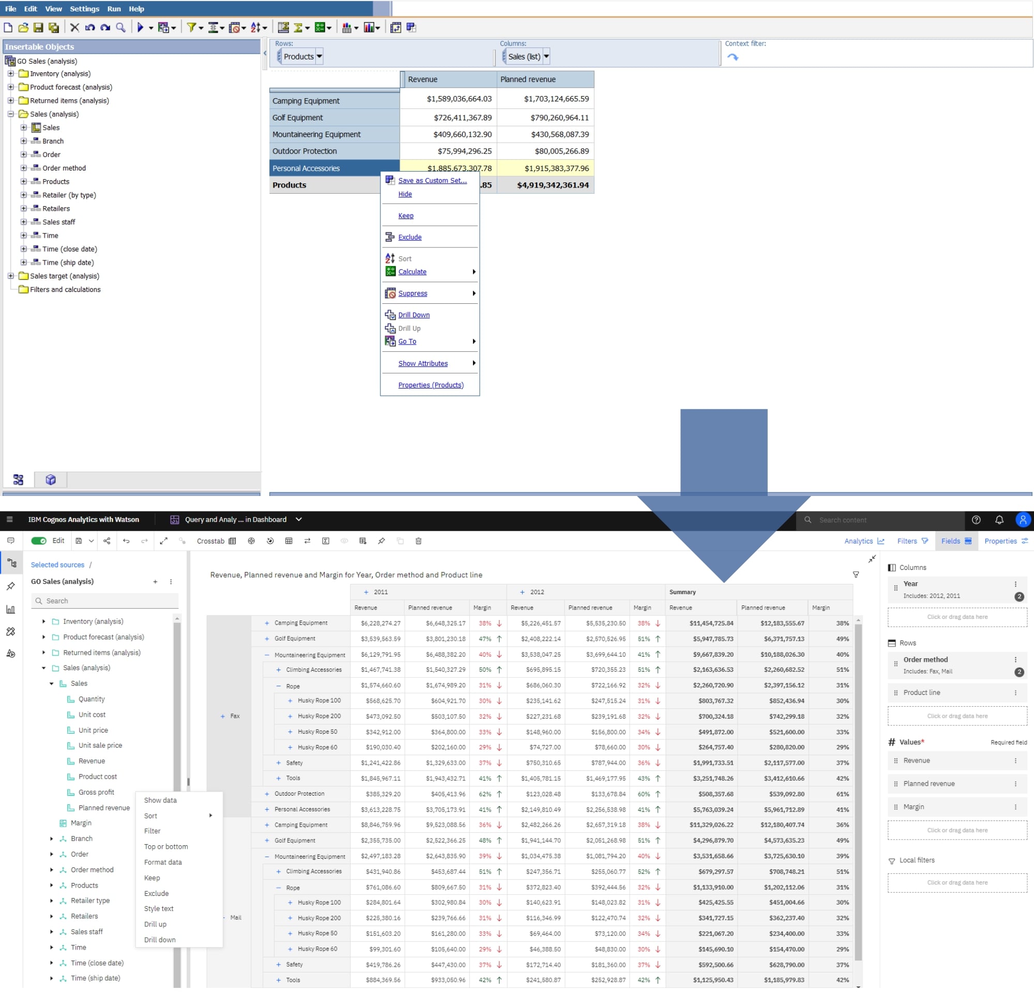
Task: Click the Save as Custom Set link
Action: [432, 180]
